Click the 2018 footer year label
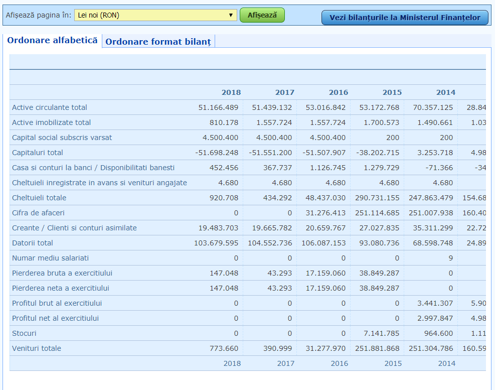Screen dimensions: 499x390 pyautogui.click(x=232, y=363)
